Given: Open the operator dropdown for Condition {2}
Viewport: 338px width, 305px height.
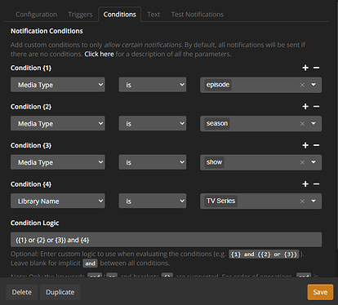Looking at the screenshot, I should [153, 123].
